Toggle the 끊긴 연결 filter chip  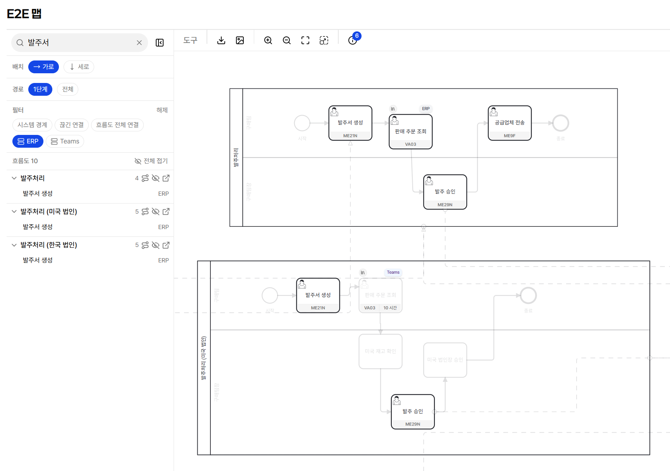(72, 125)
